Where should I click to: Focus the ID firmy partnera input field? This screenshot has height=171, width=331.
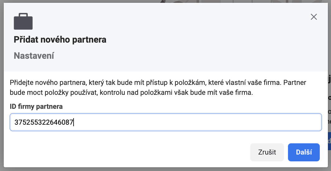click(x=166, y=122)
